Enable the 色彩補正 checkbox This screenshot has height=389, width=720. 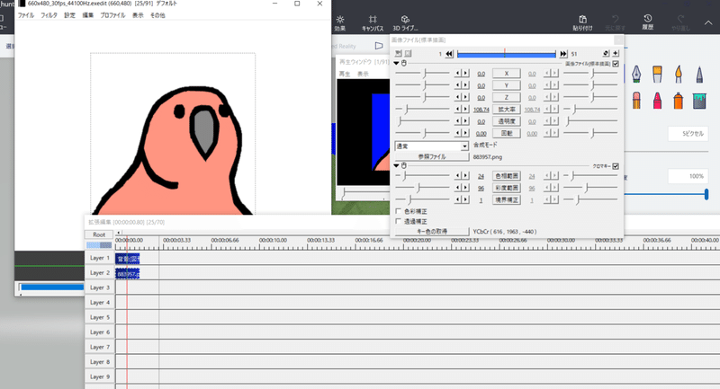pyautogui.click(x=398, y=211)
